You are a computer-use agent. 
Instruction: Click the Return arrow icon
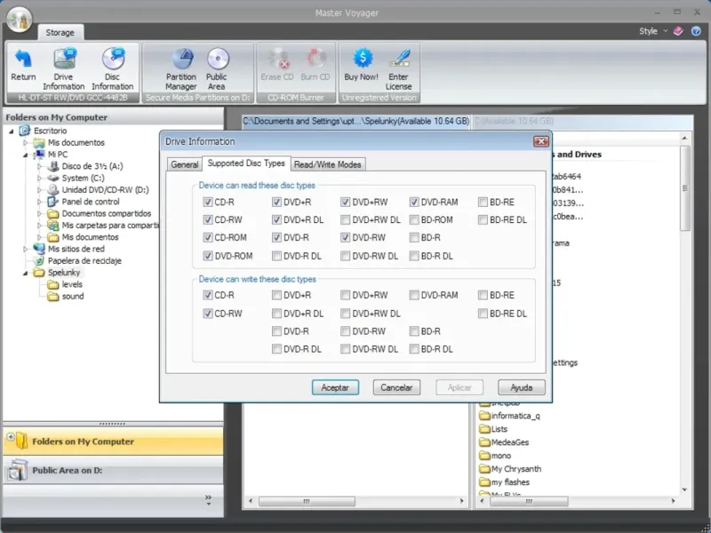click(23, 59)
